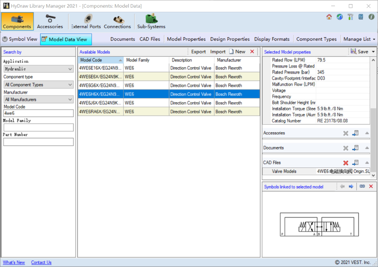Open the help book icon
The height and width of the screenshot is (267, 378).
coord(361,17)
